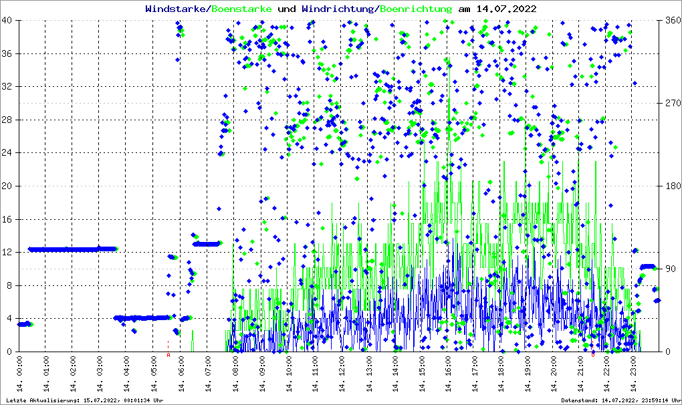
Task: Click the time label "14. 05:00"
Action: point(153,374)
